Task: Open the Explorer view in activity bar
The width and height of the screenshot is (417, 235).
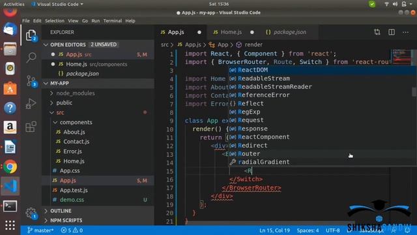Action: coord(31,35)
